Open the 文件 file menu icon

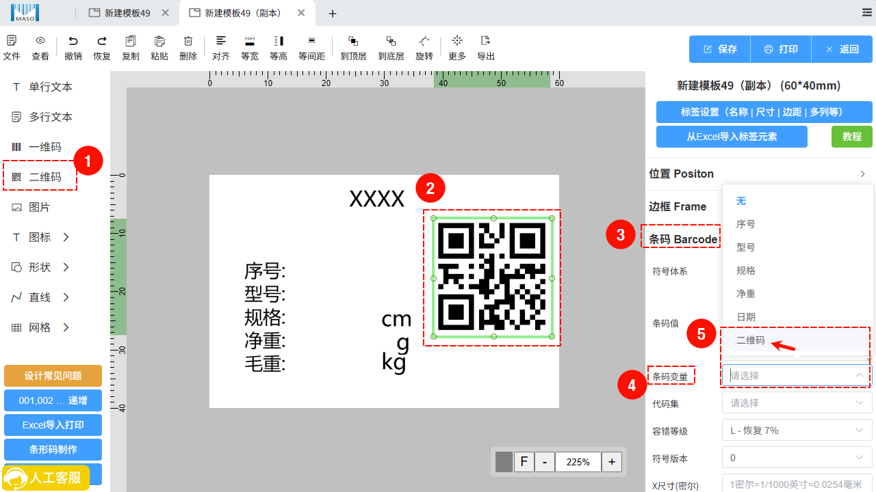[12, 41]
